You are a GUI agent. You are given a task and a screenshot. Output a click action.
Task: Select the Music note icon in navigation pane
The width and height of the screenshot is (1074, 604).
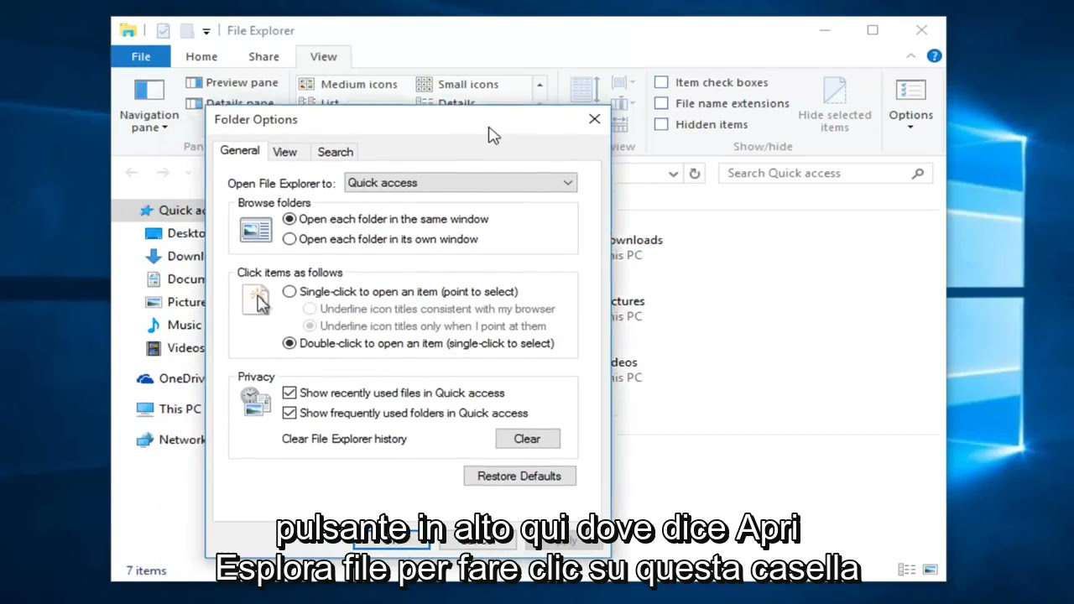pyautogui.click(x=154, y=325)
